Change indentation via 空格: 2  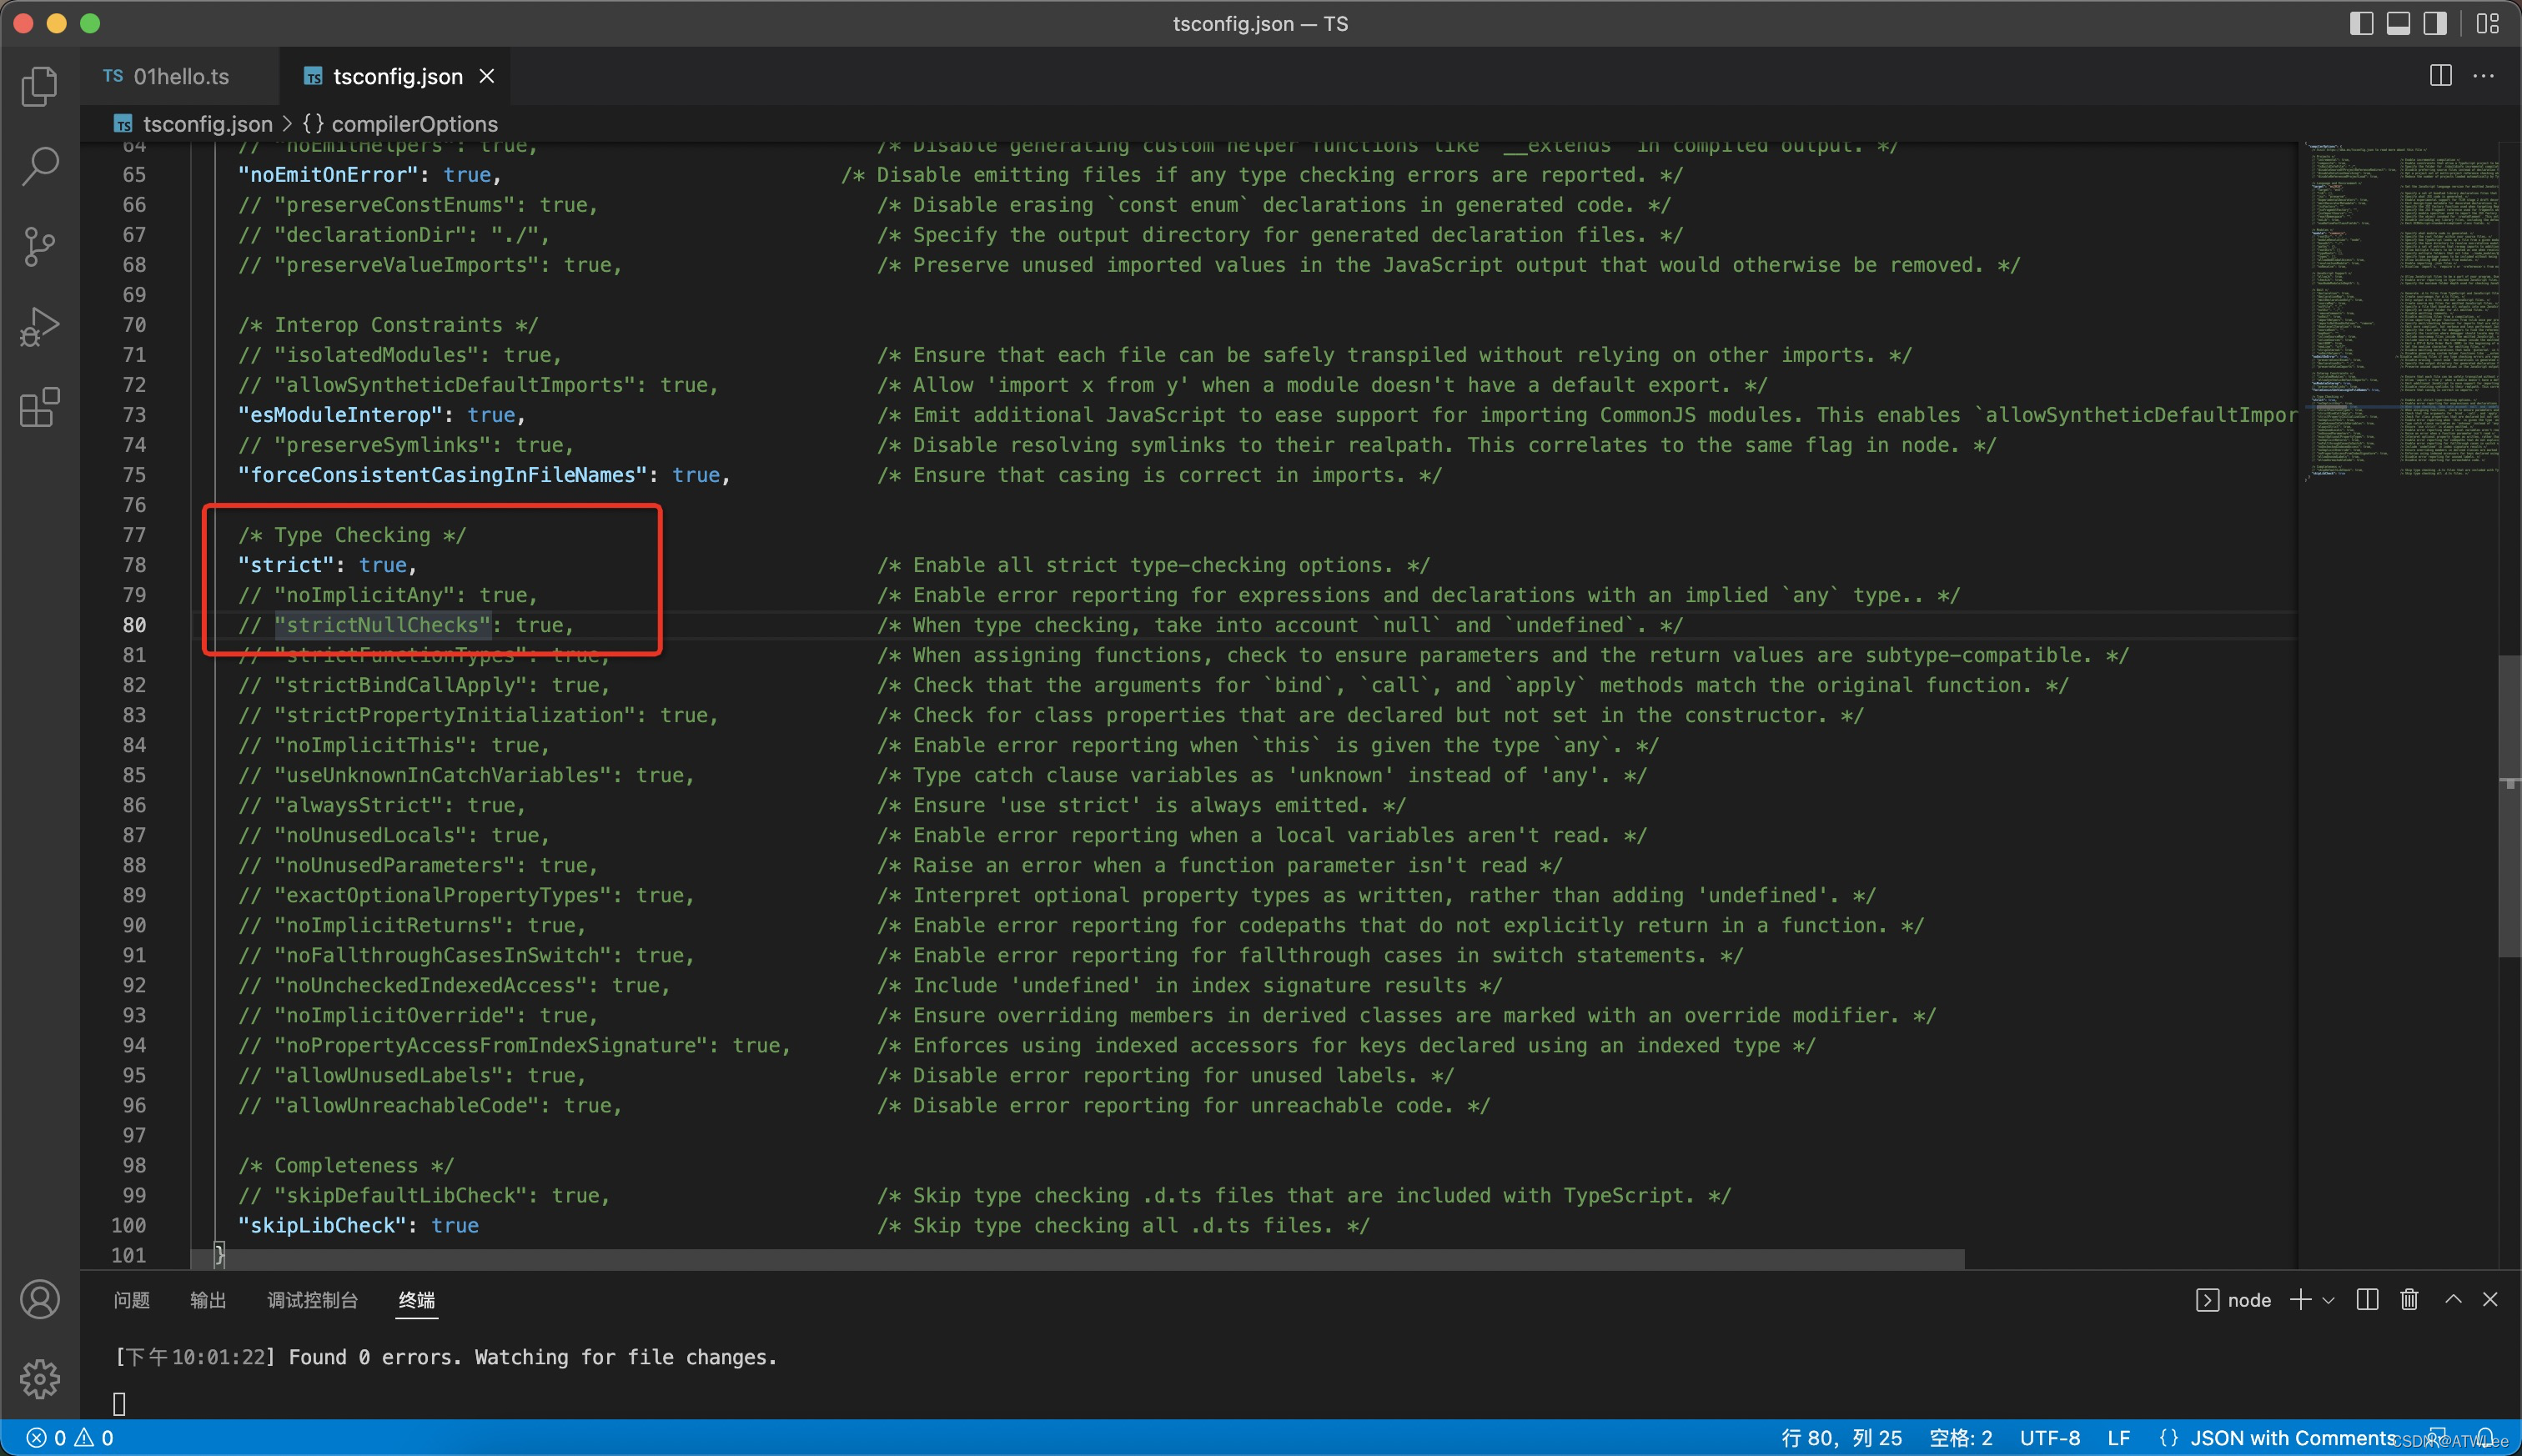[x=1961, y=1438]
